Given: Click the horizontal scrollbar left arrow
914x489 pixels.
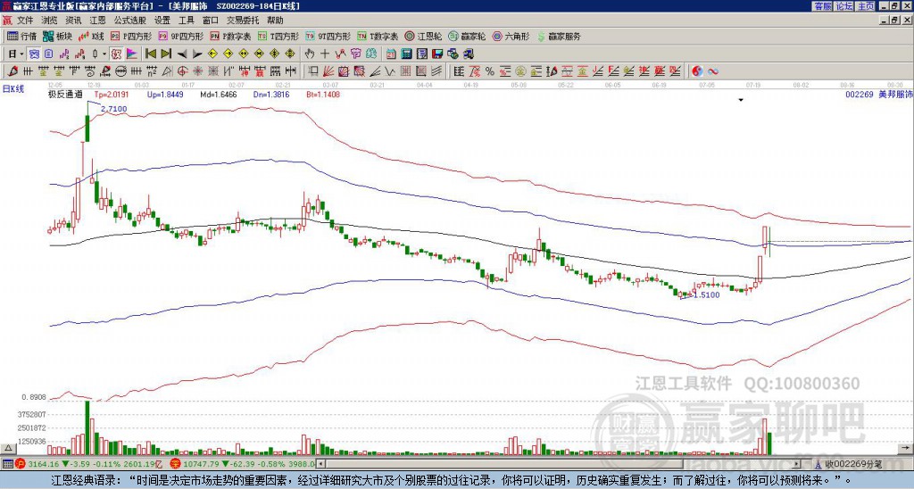Looking at the screenshot, I should (320, 464).
